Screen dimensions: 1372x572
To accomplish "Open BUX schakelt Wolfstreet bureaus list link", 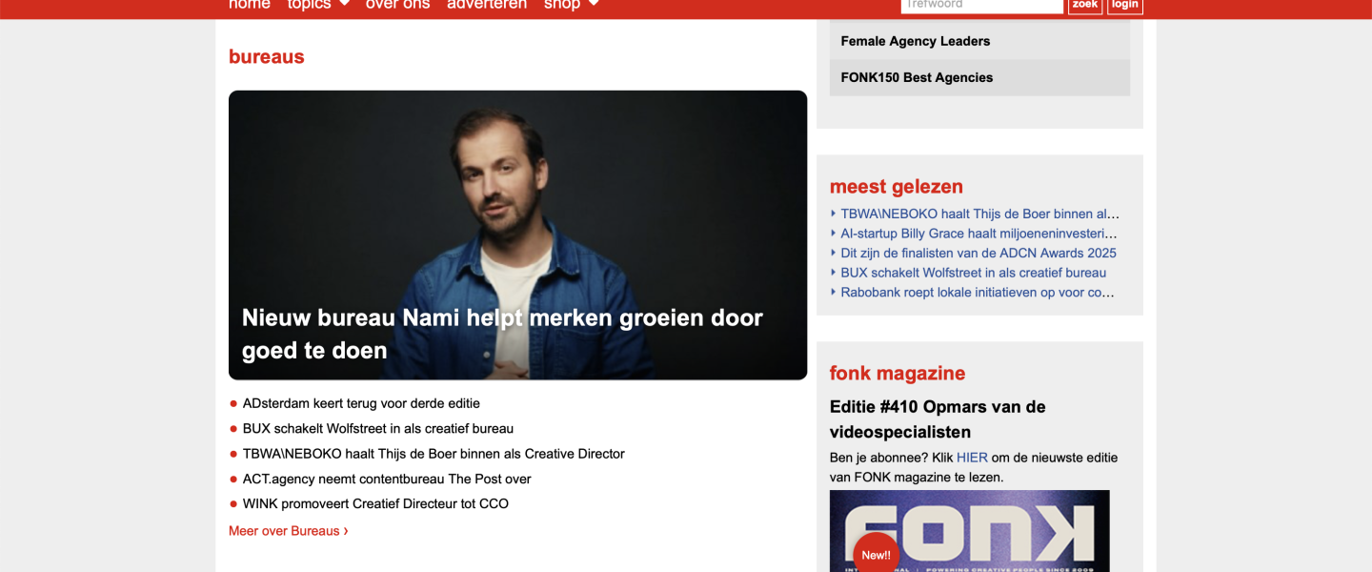I will pyautogui.click(x=378, y=428).
